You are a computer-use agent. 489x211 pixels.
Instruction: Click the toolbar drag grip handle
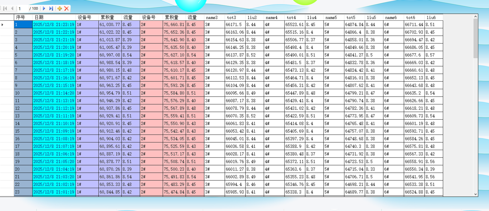coord(1,9)
